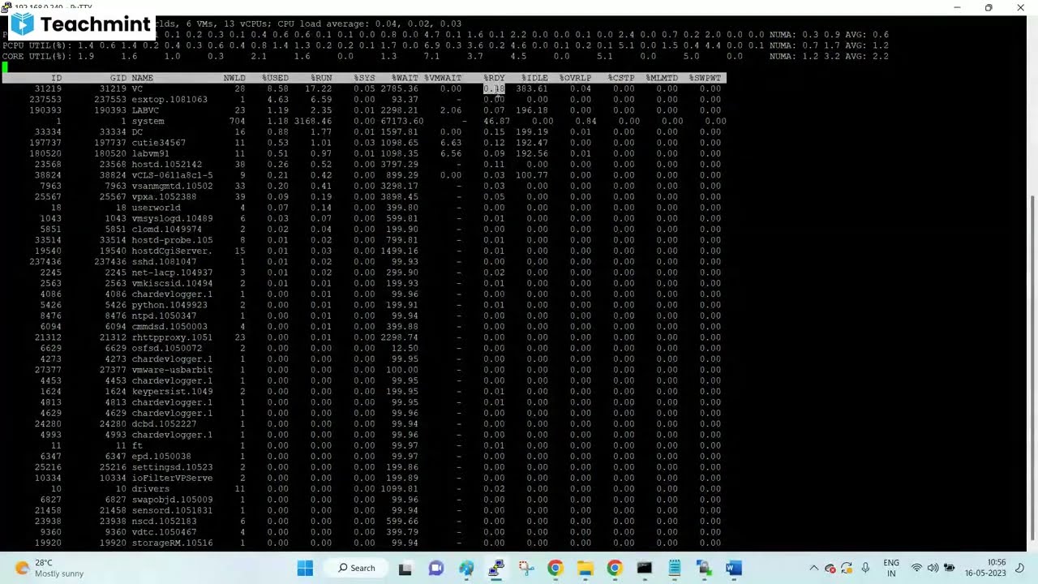Select the esxtop.1081063 process row name
Screen dimensions: 1038x584
coord(169,100)
